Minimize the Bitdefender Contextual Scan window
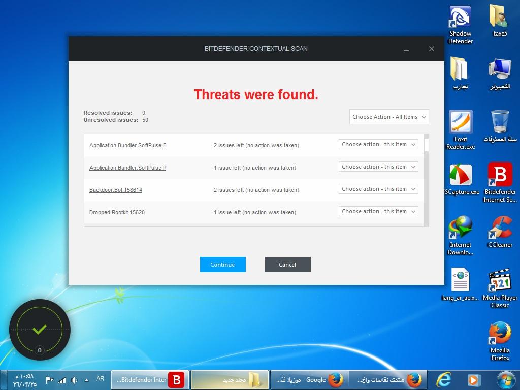The image size is (520, 390). coord(406,49)
